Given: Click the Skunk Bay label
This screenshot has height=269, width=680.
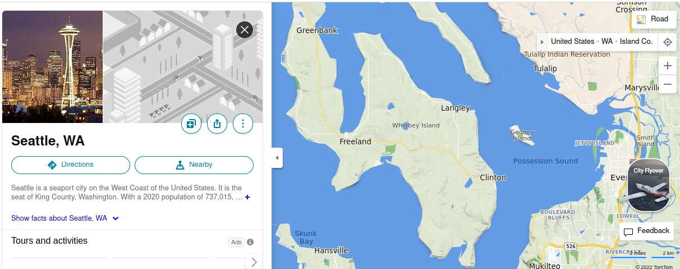Looking at the screenshot, I should tap(306, 237).
